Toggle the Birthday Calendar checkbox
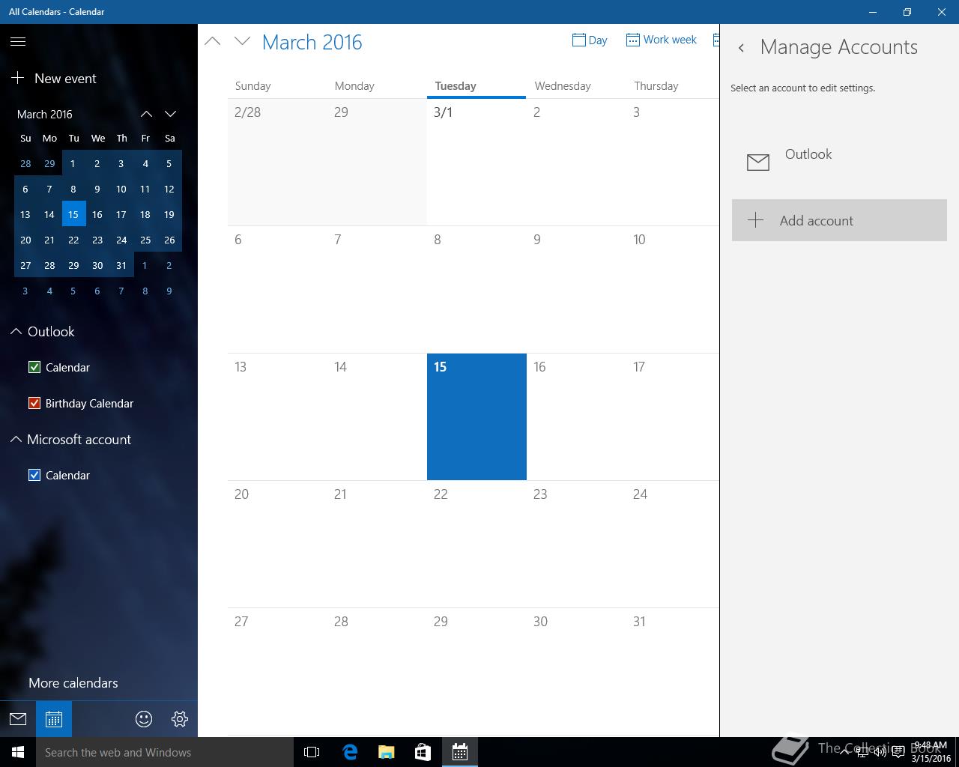This screenshot has width=959, height=767. click(x=34, y=403)
